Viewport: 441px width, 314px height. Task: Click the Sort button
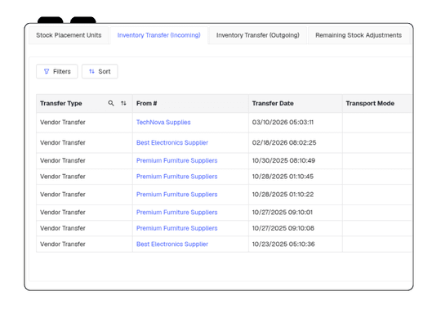tap(100, 71)
